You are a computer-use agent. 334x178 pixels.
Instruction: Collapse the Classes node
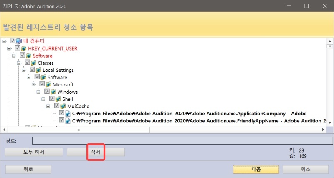(19, 63)
